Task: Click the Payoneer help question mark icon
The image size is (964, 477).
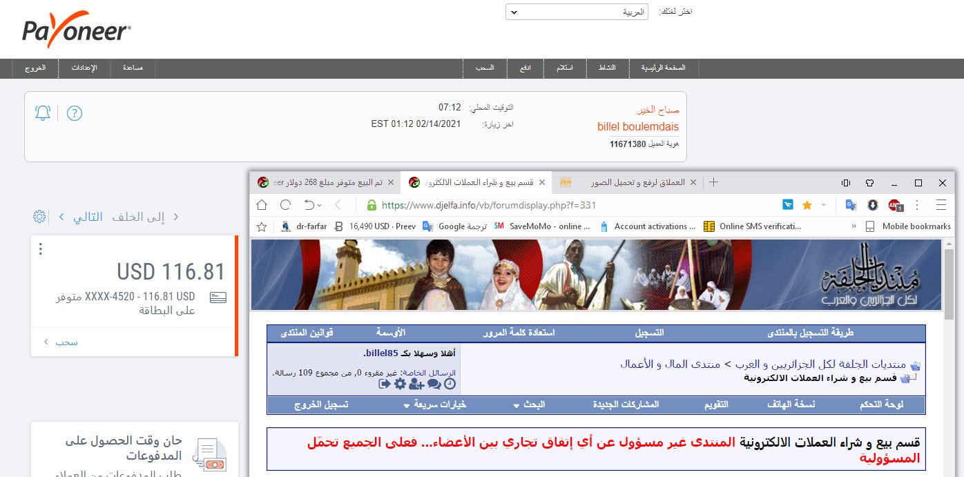Action: 75,113
